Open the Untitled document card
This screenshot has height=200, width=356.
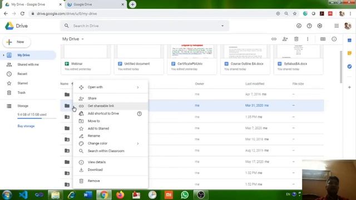pos(139,59)
